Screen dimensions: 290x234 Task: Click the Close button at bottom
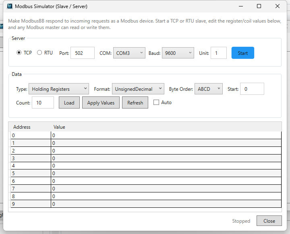[269, 221]
